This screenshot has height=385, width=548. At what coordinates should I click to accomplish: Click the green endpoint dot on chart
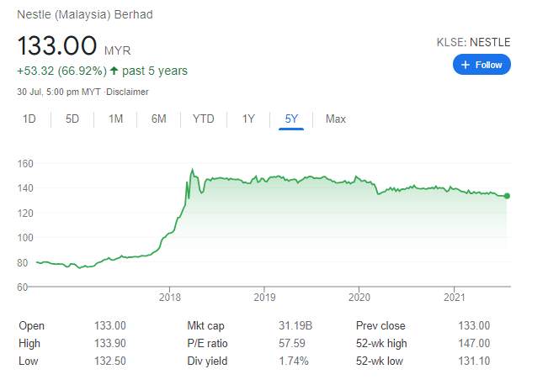[507, 196]
